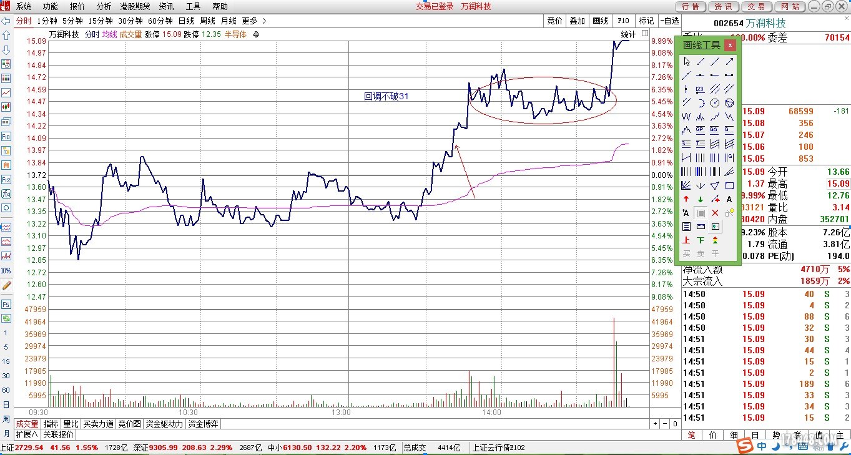Open the 港股期货 menu
The image size is (851, 455).
click(x=135, y=6)
